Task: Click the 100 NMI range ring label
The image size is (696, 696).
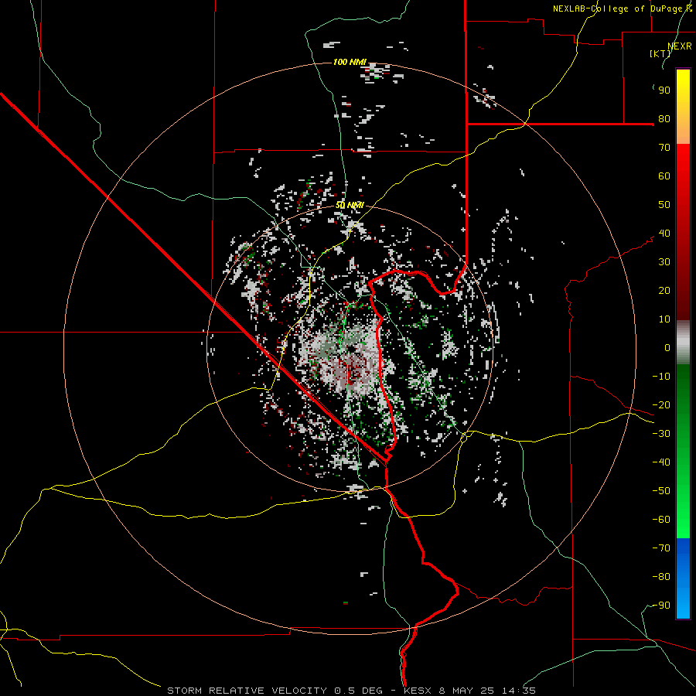Action: pyautogui.click(x=350, y=62)
